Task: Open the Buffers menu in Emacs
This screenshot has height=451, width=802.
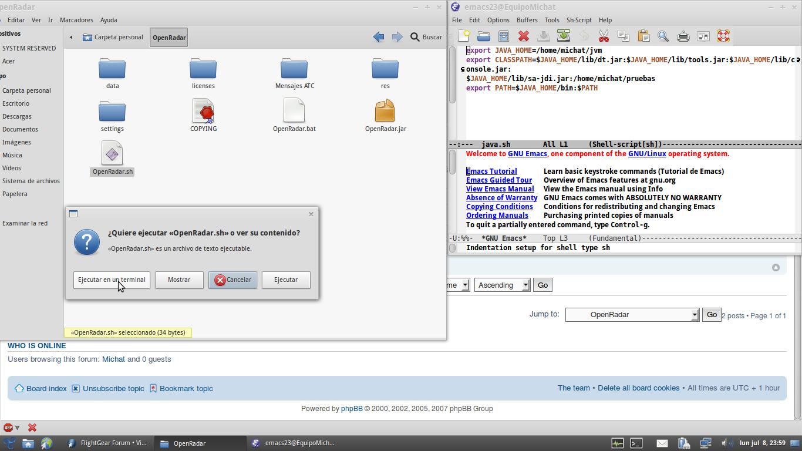Action: click(527, 20)
